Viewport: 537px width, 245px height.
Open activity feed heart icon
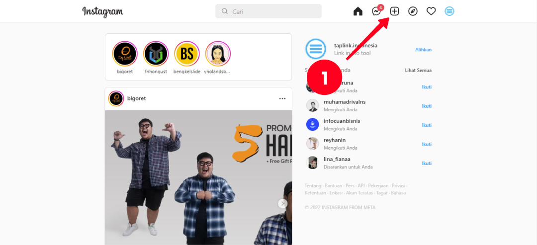pyautogui.click(x=431, y=11)
